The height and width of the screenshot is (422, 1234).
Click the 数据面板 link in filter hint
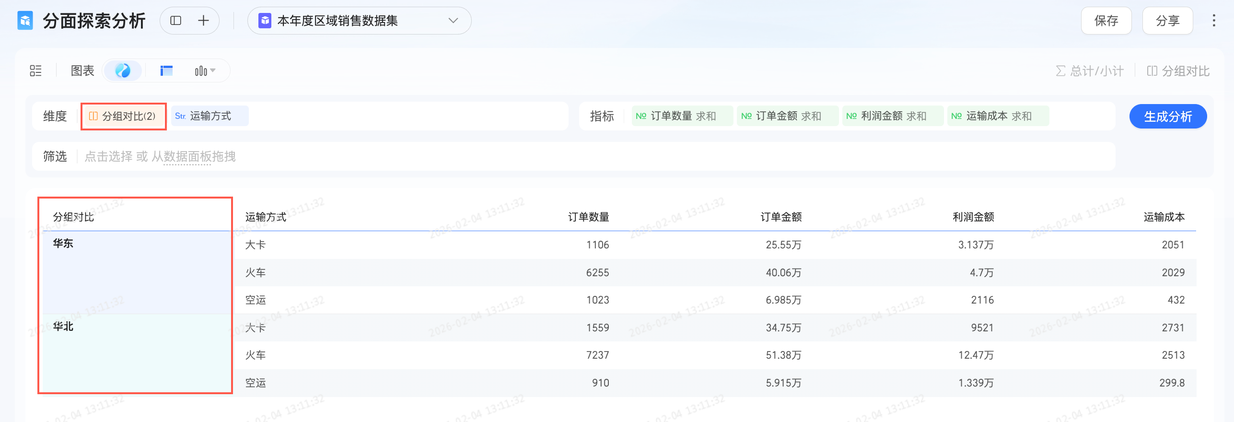point(187,156)
